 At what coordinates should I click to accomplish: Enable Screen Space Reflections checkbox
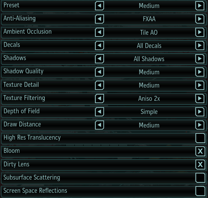(200, 191)
